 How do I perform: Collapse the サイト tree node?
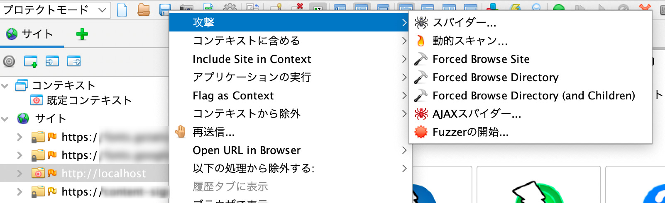5,119
